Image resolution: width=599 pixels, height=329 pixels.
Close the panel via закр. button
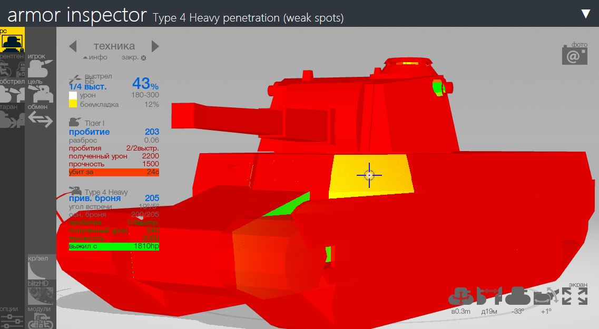(134, 57)
